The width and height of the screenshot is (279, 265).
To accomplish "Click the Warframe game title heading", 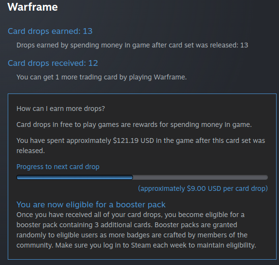I will (x=32, y=7).
